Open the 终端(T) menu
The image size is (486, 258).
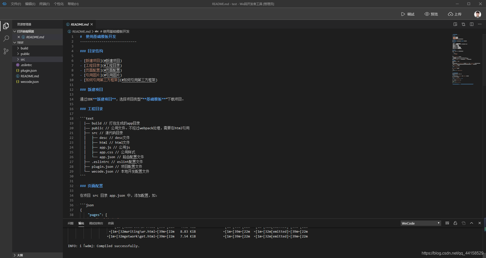[44, 4]
